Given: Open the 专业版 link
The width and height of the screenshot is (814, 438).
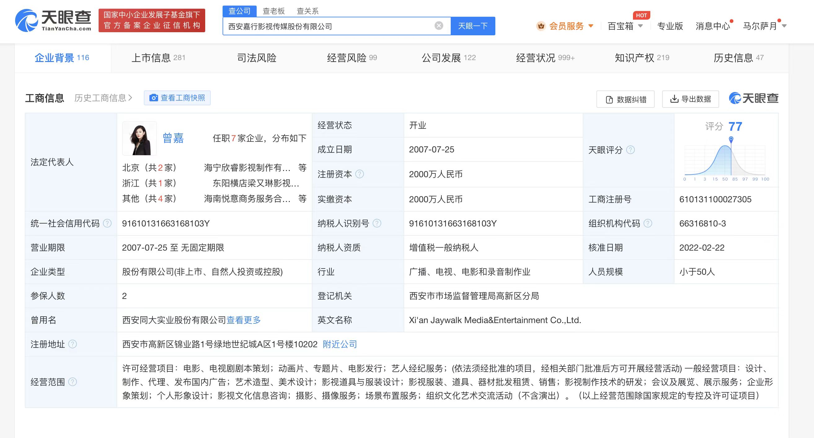Looking at the screenshot, I should tap(670, 26).
